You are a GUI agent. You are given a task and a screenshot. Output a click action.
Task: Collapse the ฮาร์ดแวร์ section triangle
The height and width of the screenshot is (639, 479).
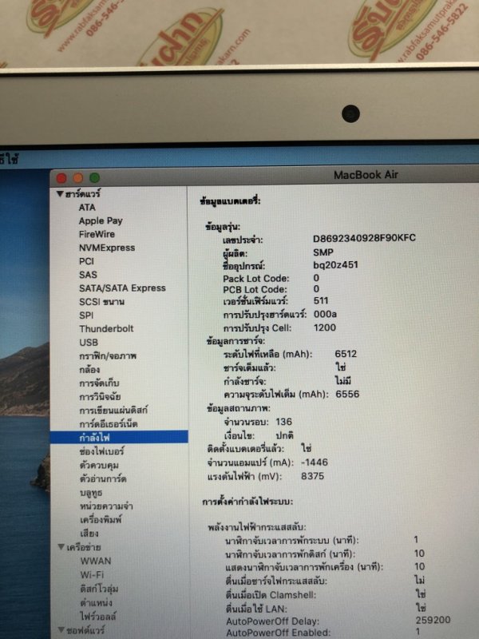[61, 194]
